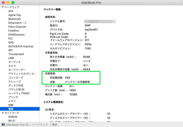Select FireWire in the sidebar
The width and height of the screenshot is (183, 127).
pos(13,31)
